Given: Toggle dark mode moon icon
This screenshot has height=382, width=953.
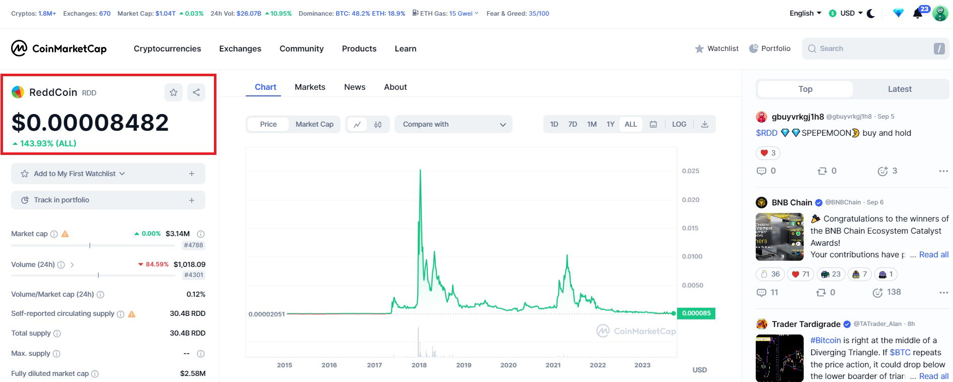Looking at the screenshot, I should point(871,14).
